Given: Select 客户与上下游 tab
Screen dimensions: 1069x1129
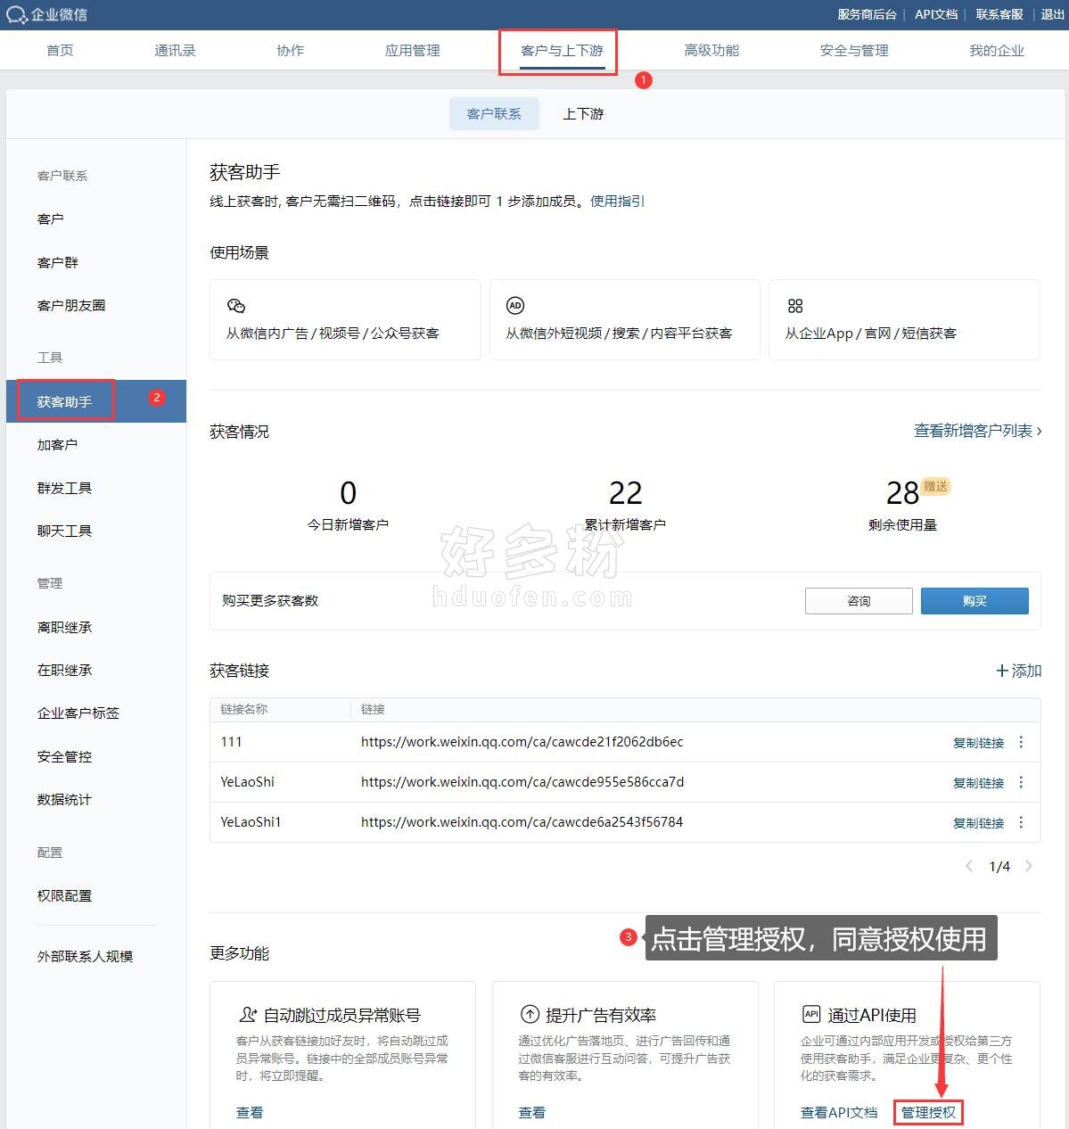Looking at the screenshot, I should [563, 51].
